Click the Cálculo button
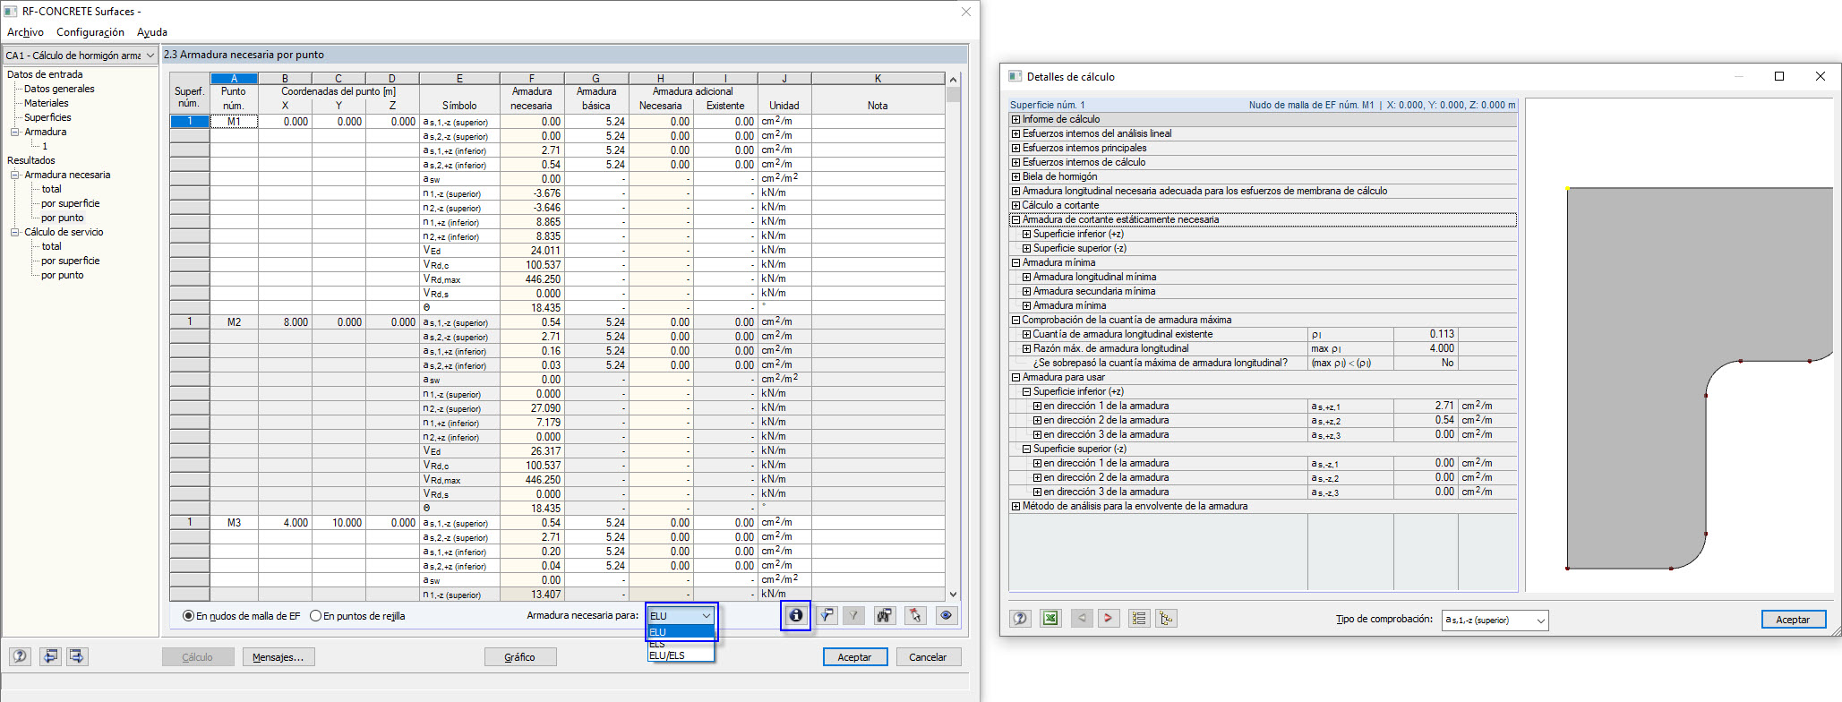Screen dimensions: 1842x702 pyautogui.click(x=197, y=657)
